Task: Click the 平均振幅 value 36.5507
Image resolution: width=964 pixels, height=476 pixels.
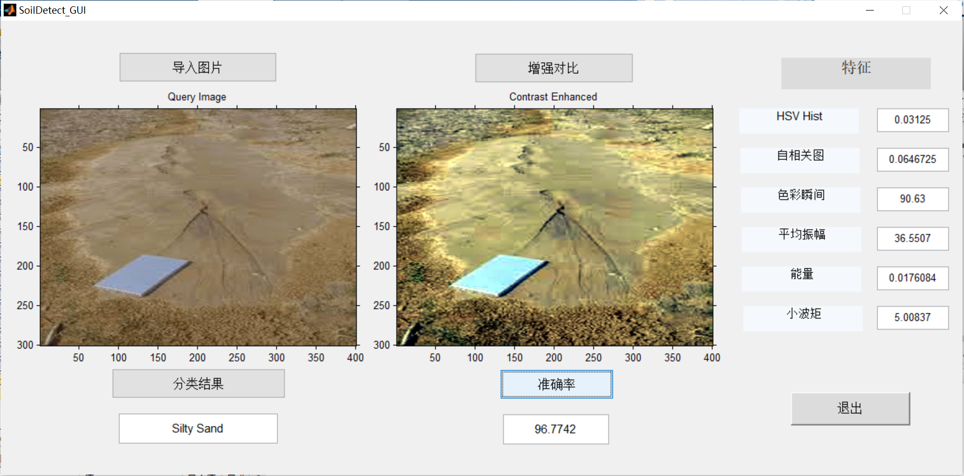Action: click(912, 238)
